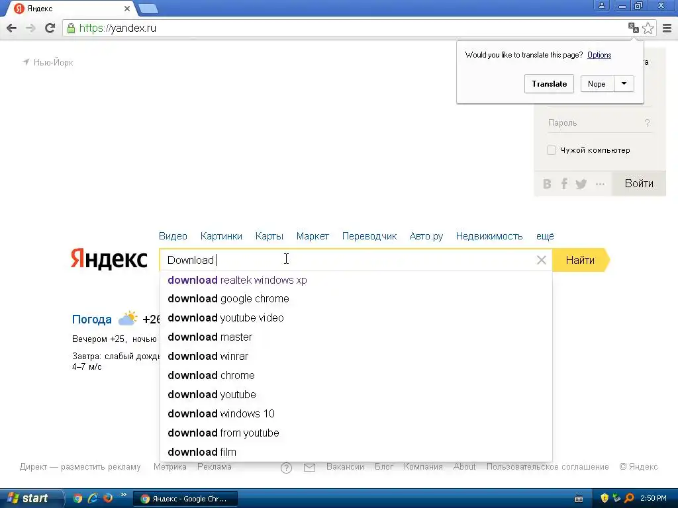Open the Видео tab
This screenshot has width=678, height=508.
coord(173,236)
